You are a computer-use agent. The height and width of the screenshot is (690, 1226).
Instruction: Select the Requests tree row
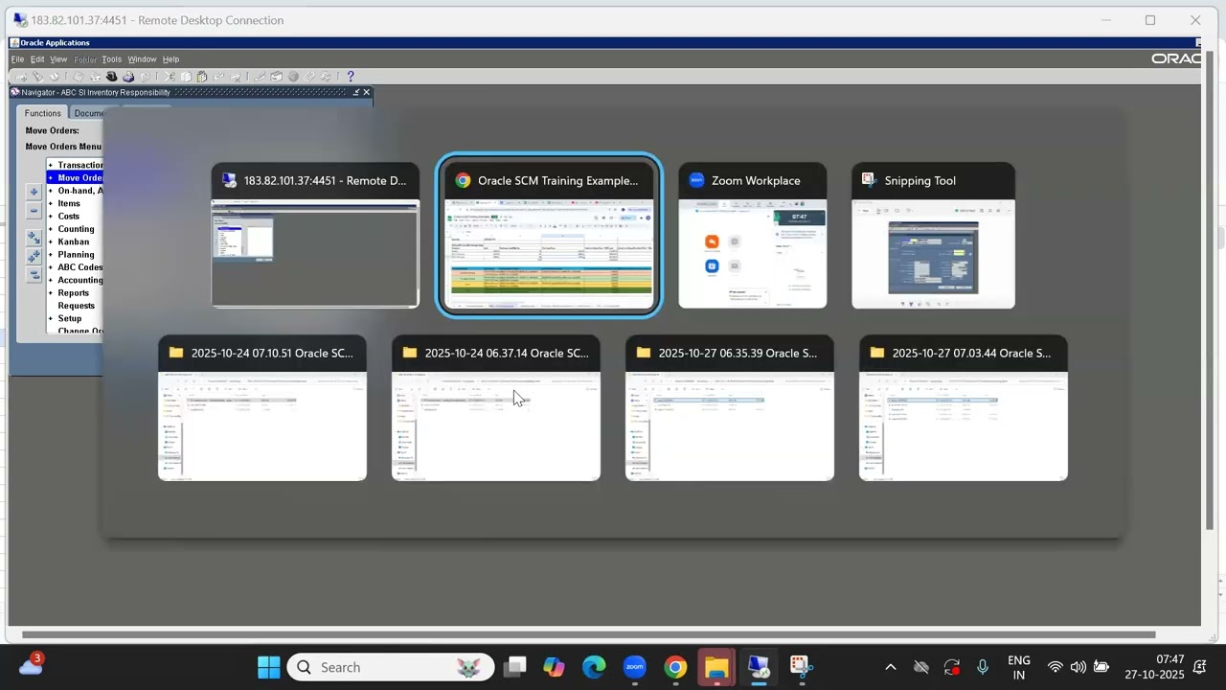coord(76,306)
